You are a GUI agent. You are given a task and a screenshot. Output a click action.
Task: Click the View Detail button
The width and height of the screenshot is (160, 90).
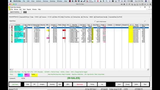coord(15,84)
